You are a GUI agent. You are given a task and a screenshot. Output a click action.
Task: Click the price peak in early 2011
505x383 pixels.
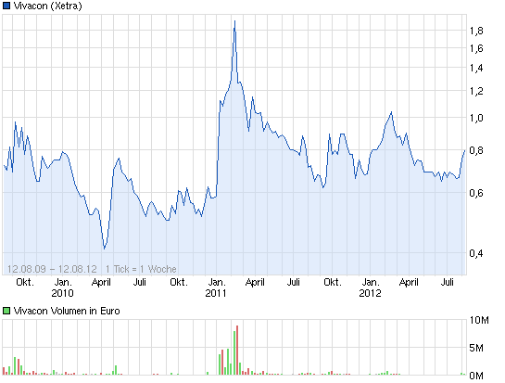(x=234, y=21)
